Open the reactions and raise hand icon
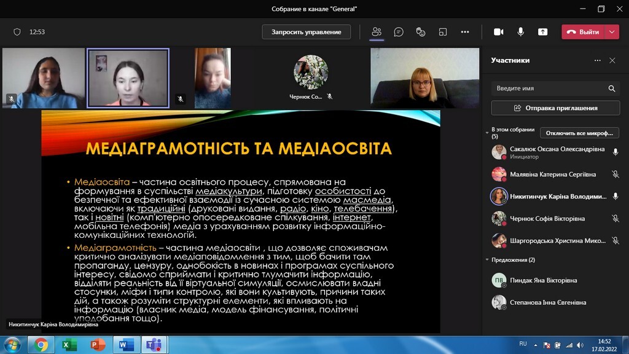Screen dimensions: 629x354 point(421,32)
